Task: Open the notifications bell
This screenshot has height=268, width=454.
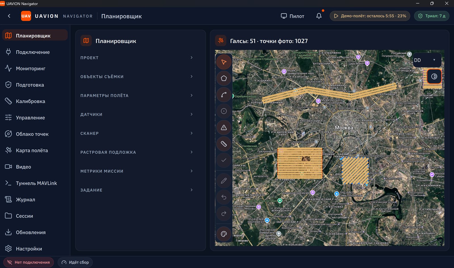Action: (319, 16)
